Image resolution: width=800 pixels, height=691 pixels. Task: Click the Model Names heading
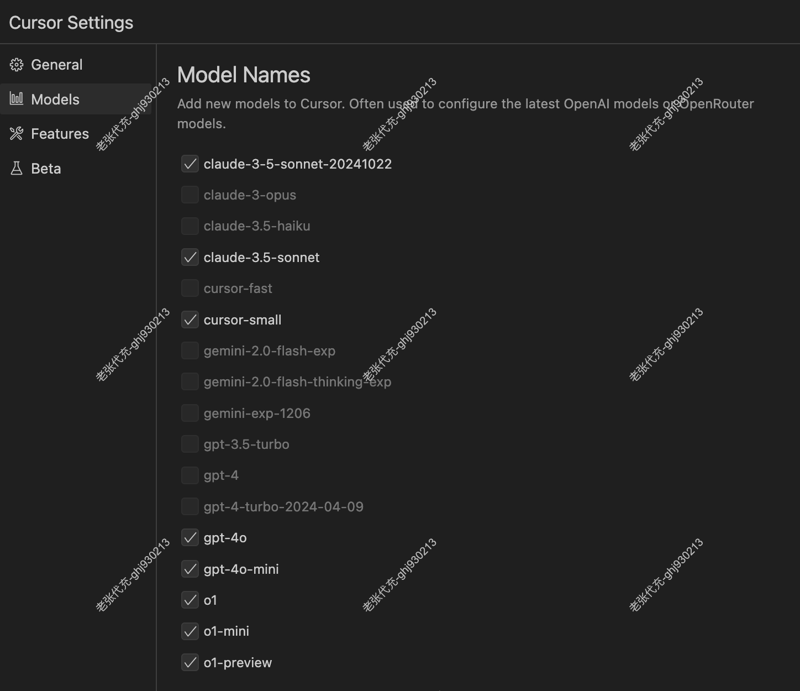244,75
